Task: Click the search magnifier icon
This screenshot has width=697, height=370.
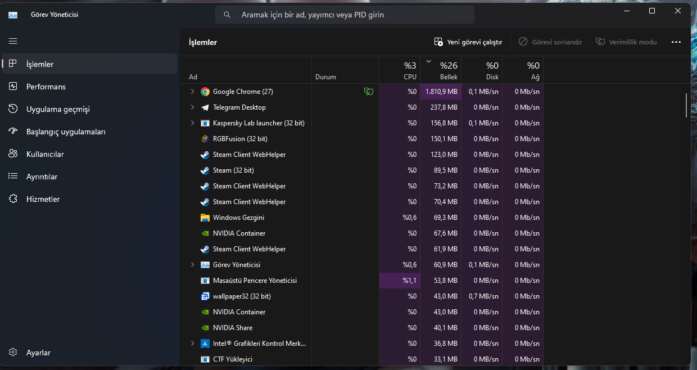Action: tap(227, 15)
